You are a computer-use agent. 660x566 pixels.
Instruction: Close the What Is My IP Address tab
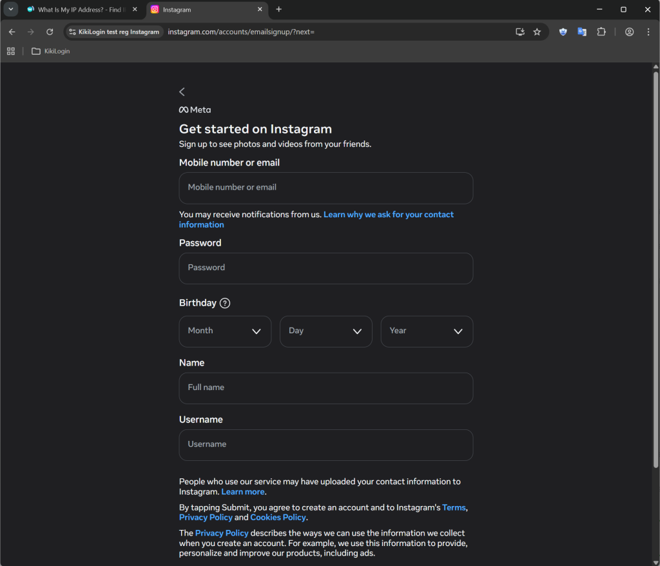point(135,9)
